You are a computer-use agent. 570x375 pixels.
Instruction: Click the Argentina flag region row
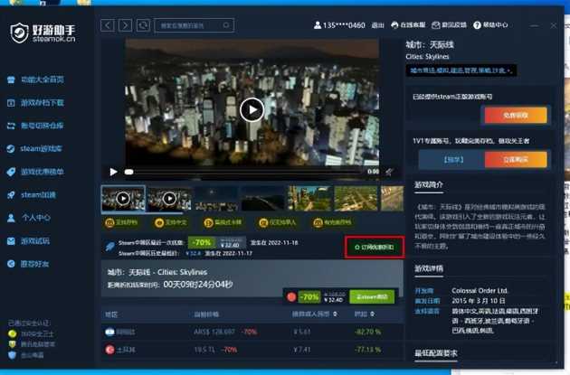click(x=252, y=332)
